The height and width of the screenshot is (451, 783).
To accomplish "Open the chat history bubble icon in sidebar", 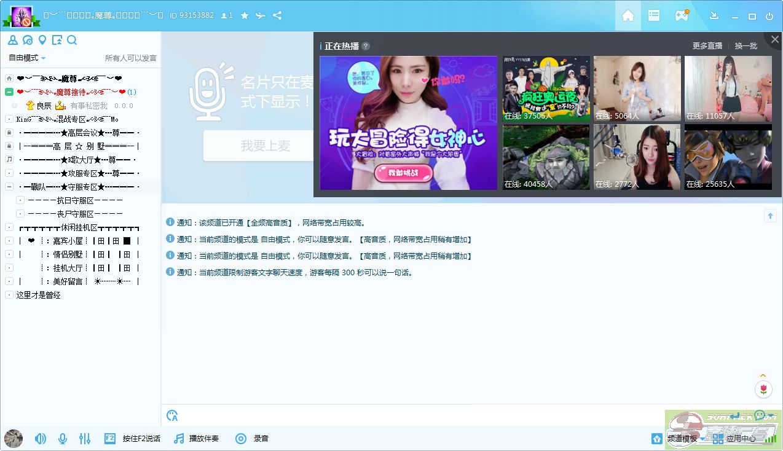I will point(28,41).
